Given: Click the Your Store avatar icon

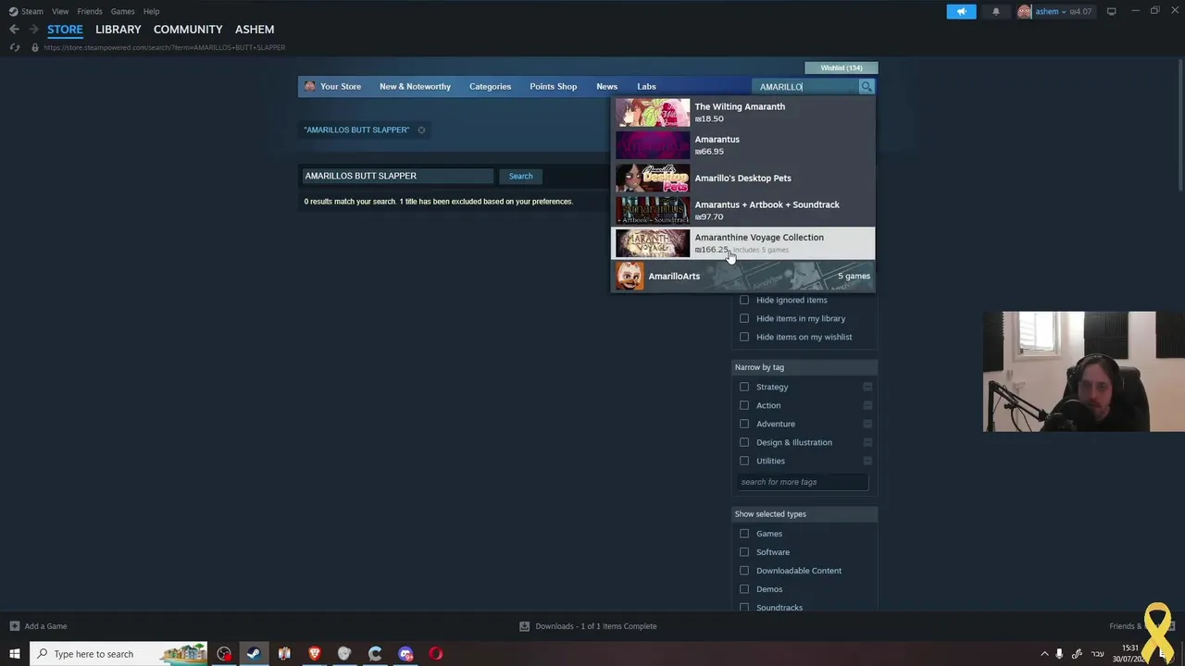Looking at the screenshot, I should pos(310,87).
